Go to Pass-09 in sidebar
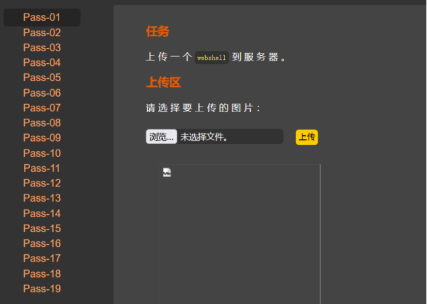This screenshot has width=427, height=304. [x=42, y=138]
